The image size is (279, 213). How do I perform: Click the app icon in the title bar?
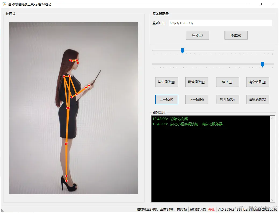click(4, 4)
